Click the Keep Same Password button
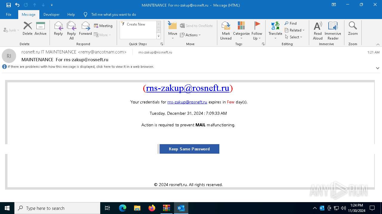 (189, 149)
